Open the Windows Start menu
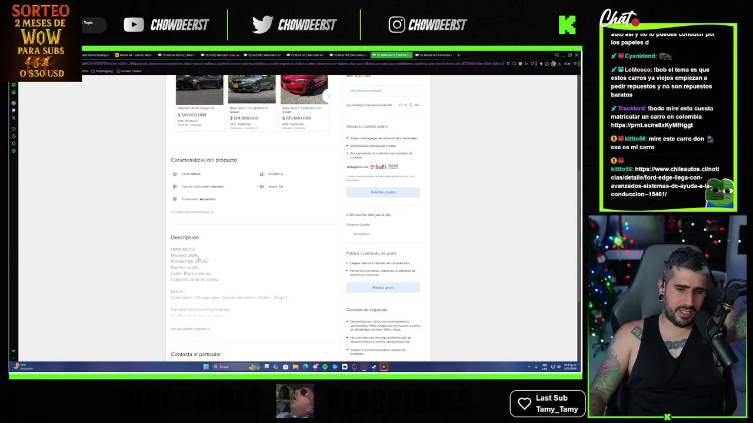The height and width of the screenshot is (423, 753). pyautogui.click(x=206, y=367)
